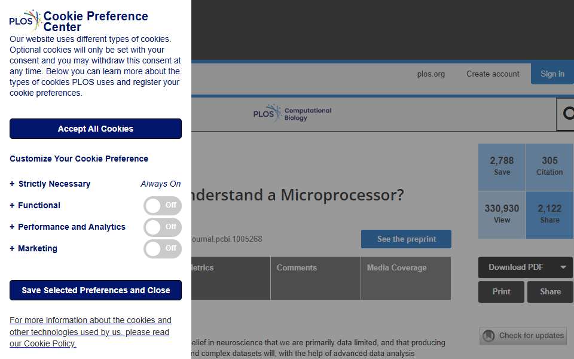Image resolution: width=574 pixels, height=359 pixels.
Task: Click the 330,930 View metric tile
Action: [502, 215]
